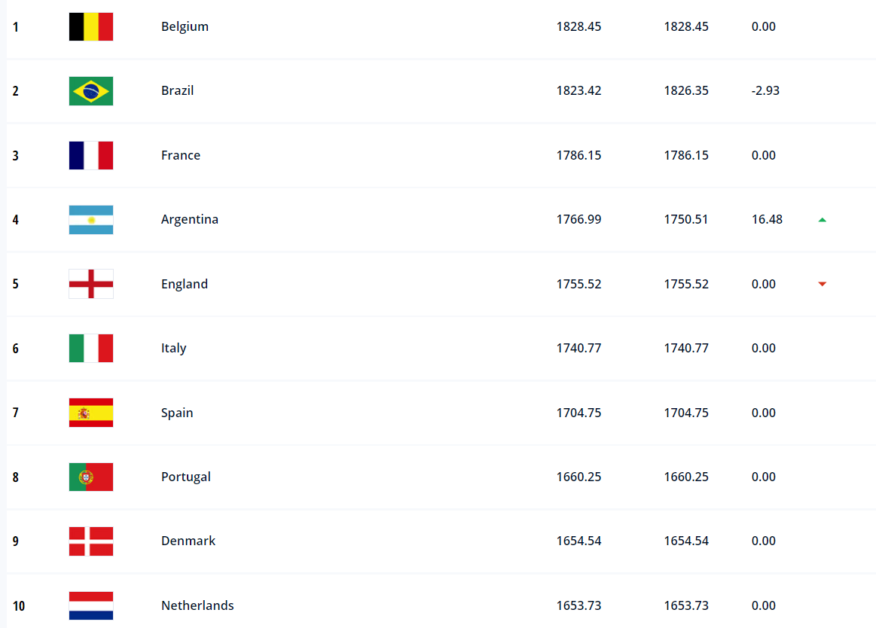Click Argentina's green up arrow indicator

tap(823, 220)
